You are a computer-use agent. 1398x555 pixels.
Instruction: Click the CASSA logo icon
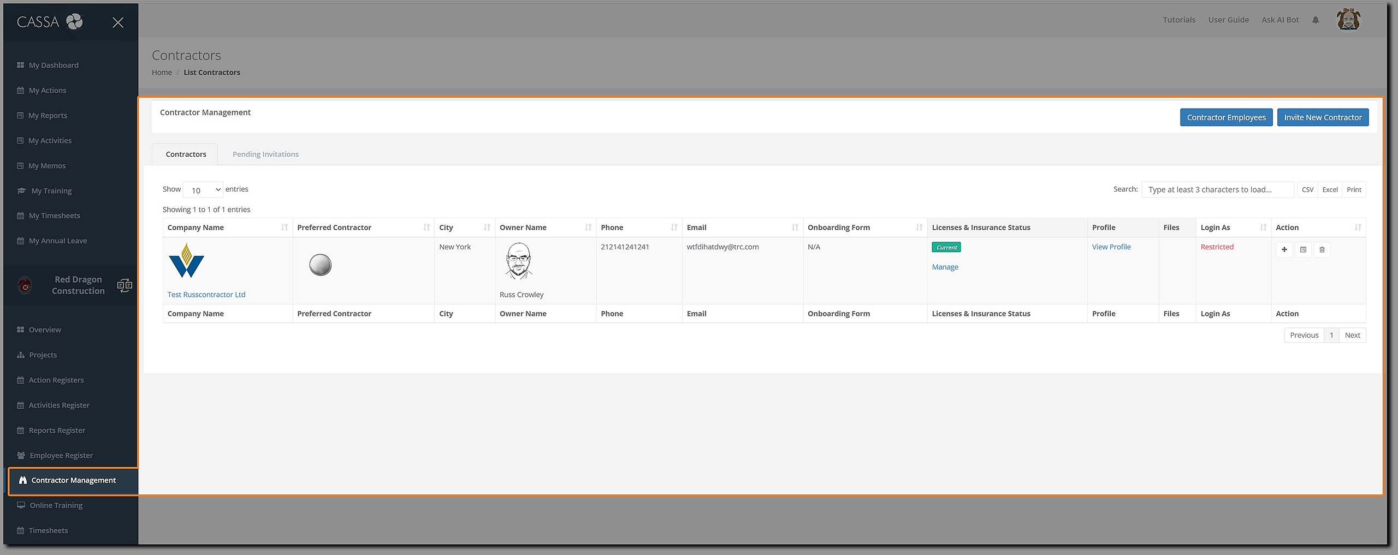click(74, 21)
